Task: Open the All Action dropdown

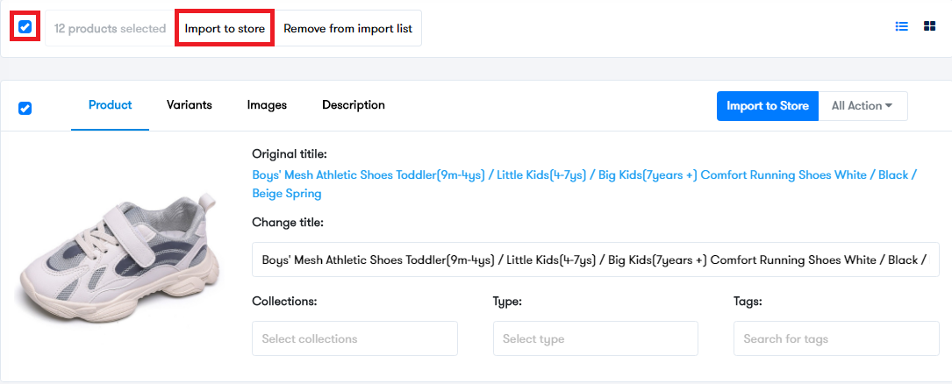Action: (x=863, y=106)
